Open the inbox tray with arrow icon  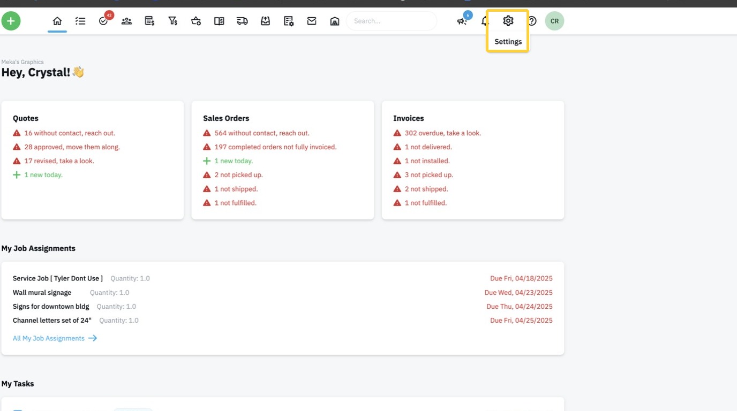point(266,21)
